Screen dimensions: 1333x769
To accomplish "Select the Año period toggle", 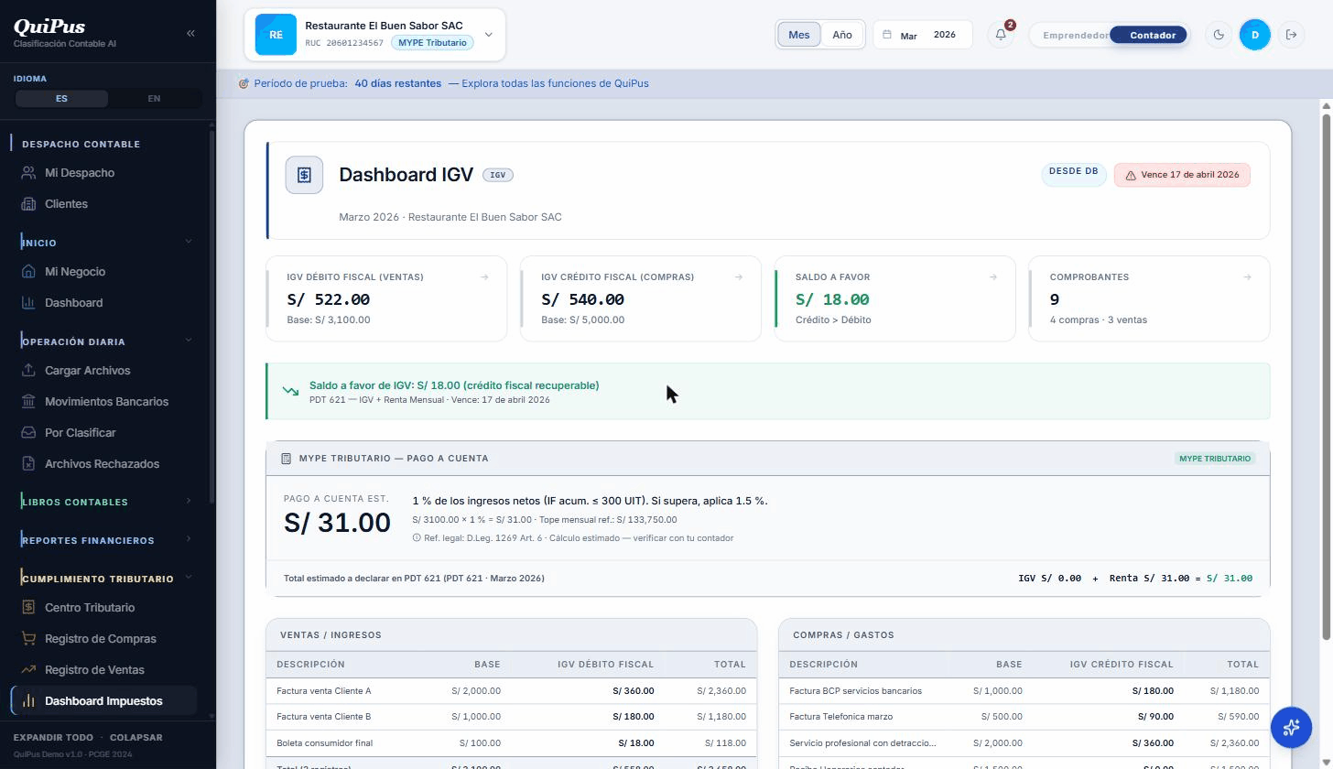I will click(842, 35).
